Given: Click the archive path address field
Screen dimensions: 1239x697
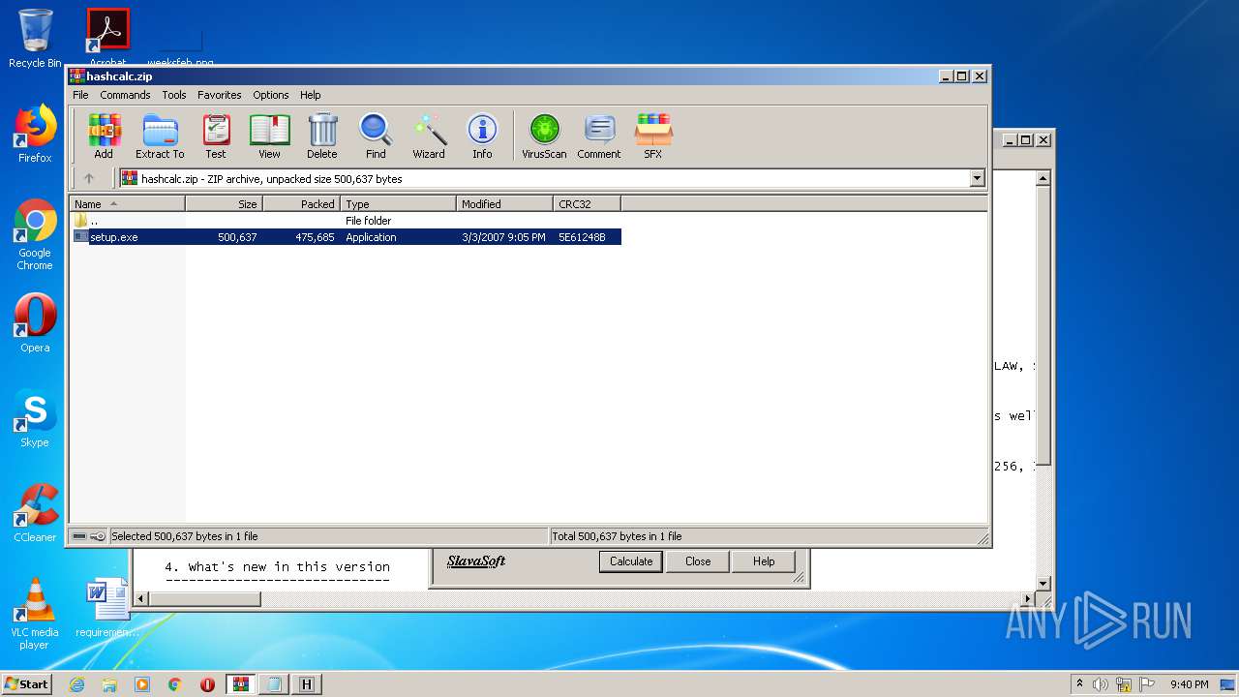Looking at the screenshot, I should 545,178.
